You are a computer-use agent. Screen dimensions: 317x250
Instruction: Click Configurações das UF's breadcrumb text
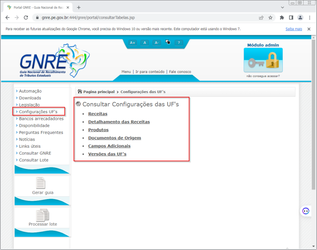coord(143,92)
